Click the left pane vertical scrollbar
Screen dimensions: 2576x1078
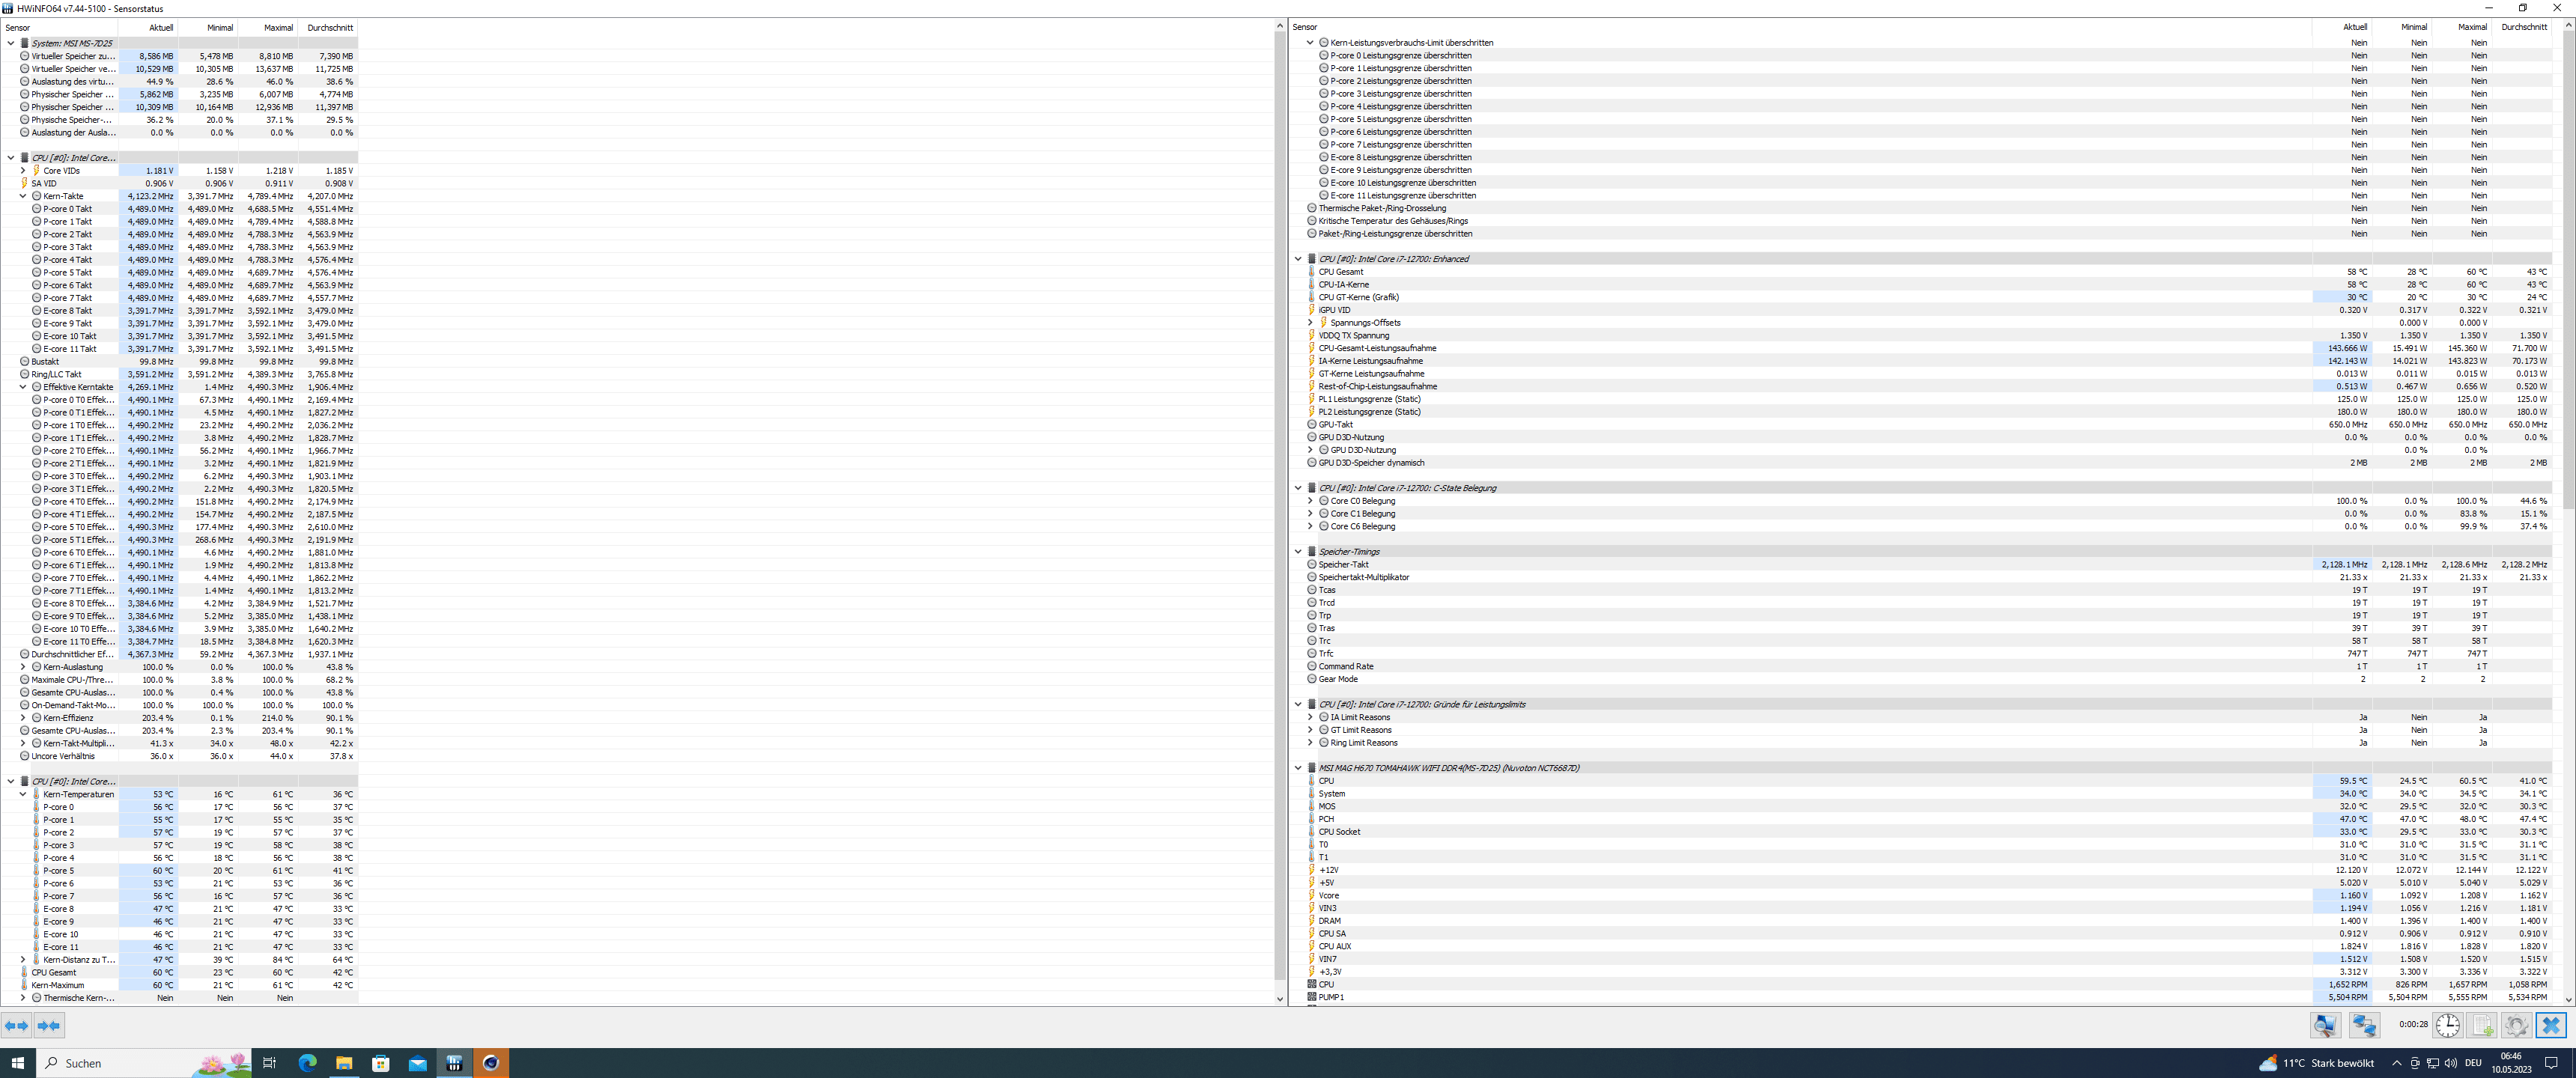(x=1280, y=505)
